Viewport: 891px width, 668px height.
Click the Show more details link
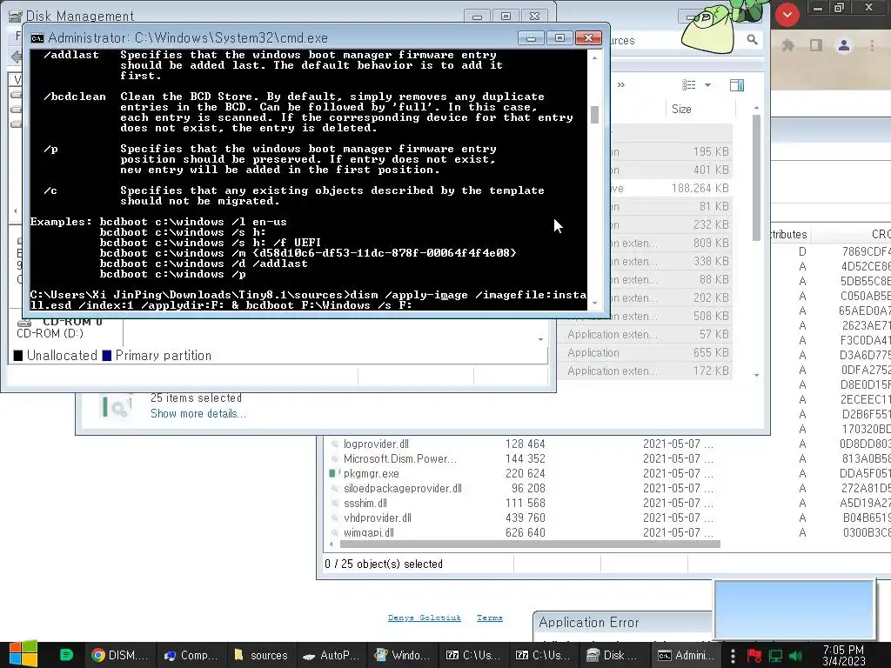click(198, 413)
